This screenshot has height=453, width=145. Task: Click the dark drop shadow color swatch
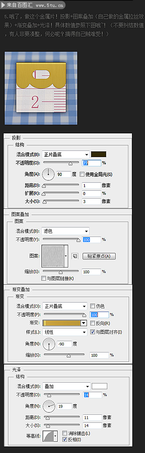98,154
